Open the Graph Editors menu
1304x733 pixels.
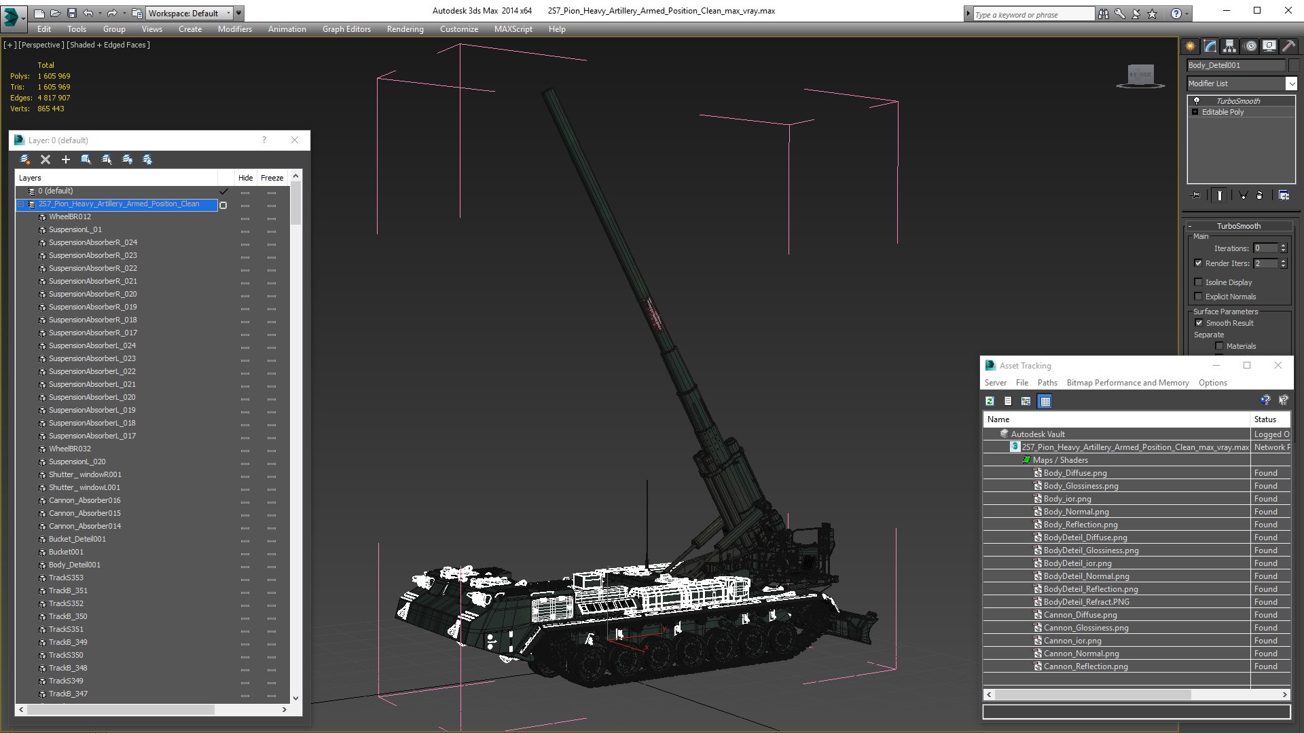pos(346,29)
